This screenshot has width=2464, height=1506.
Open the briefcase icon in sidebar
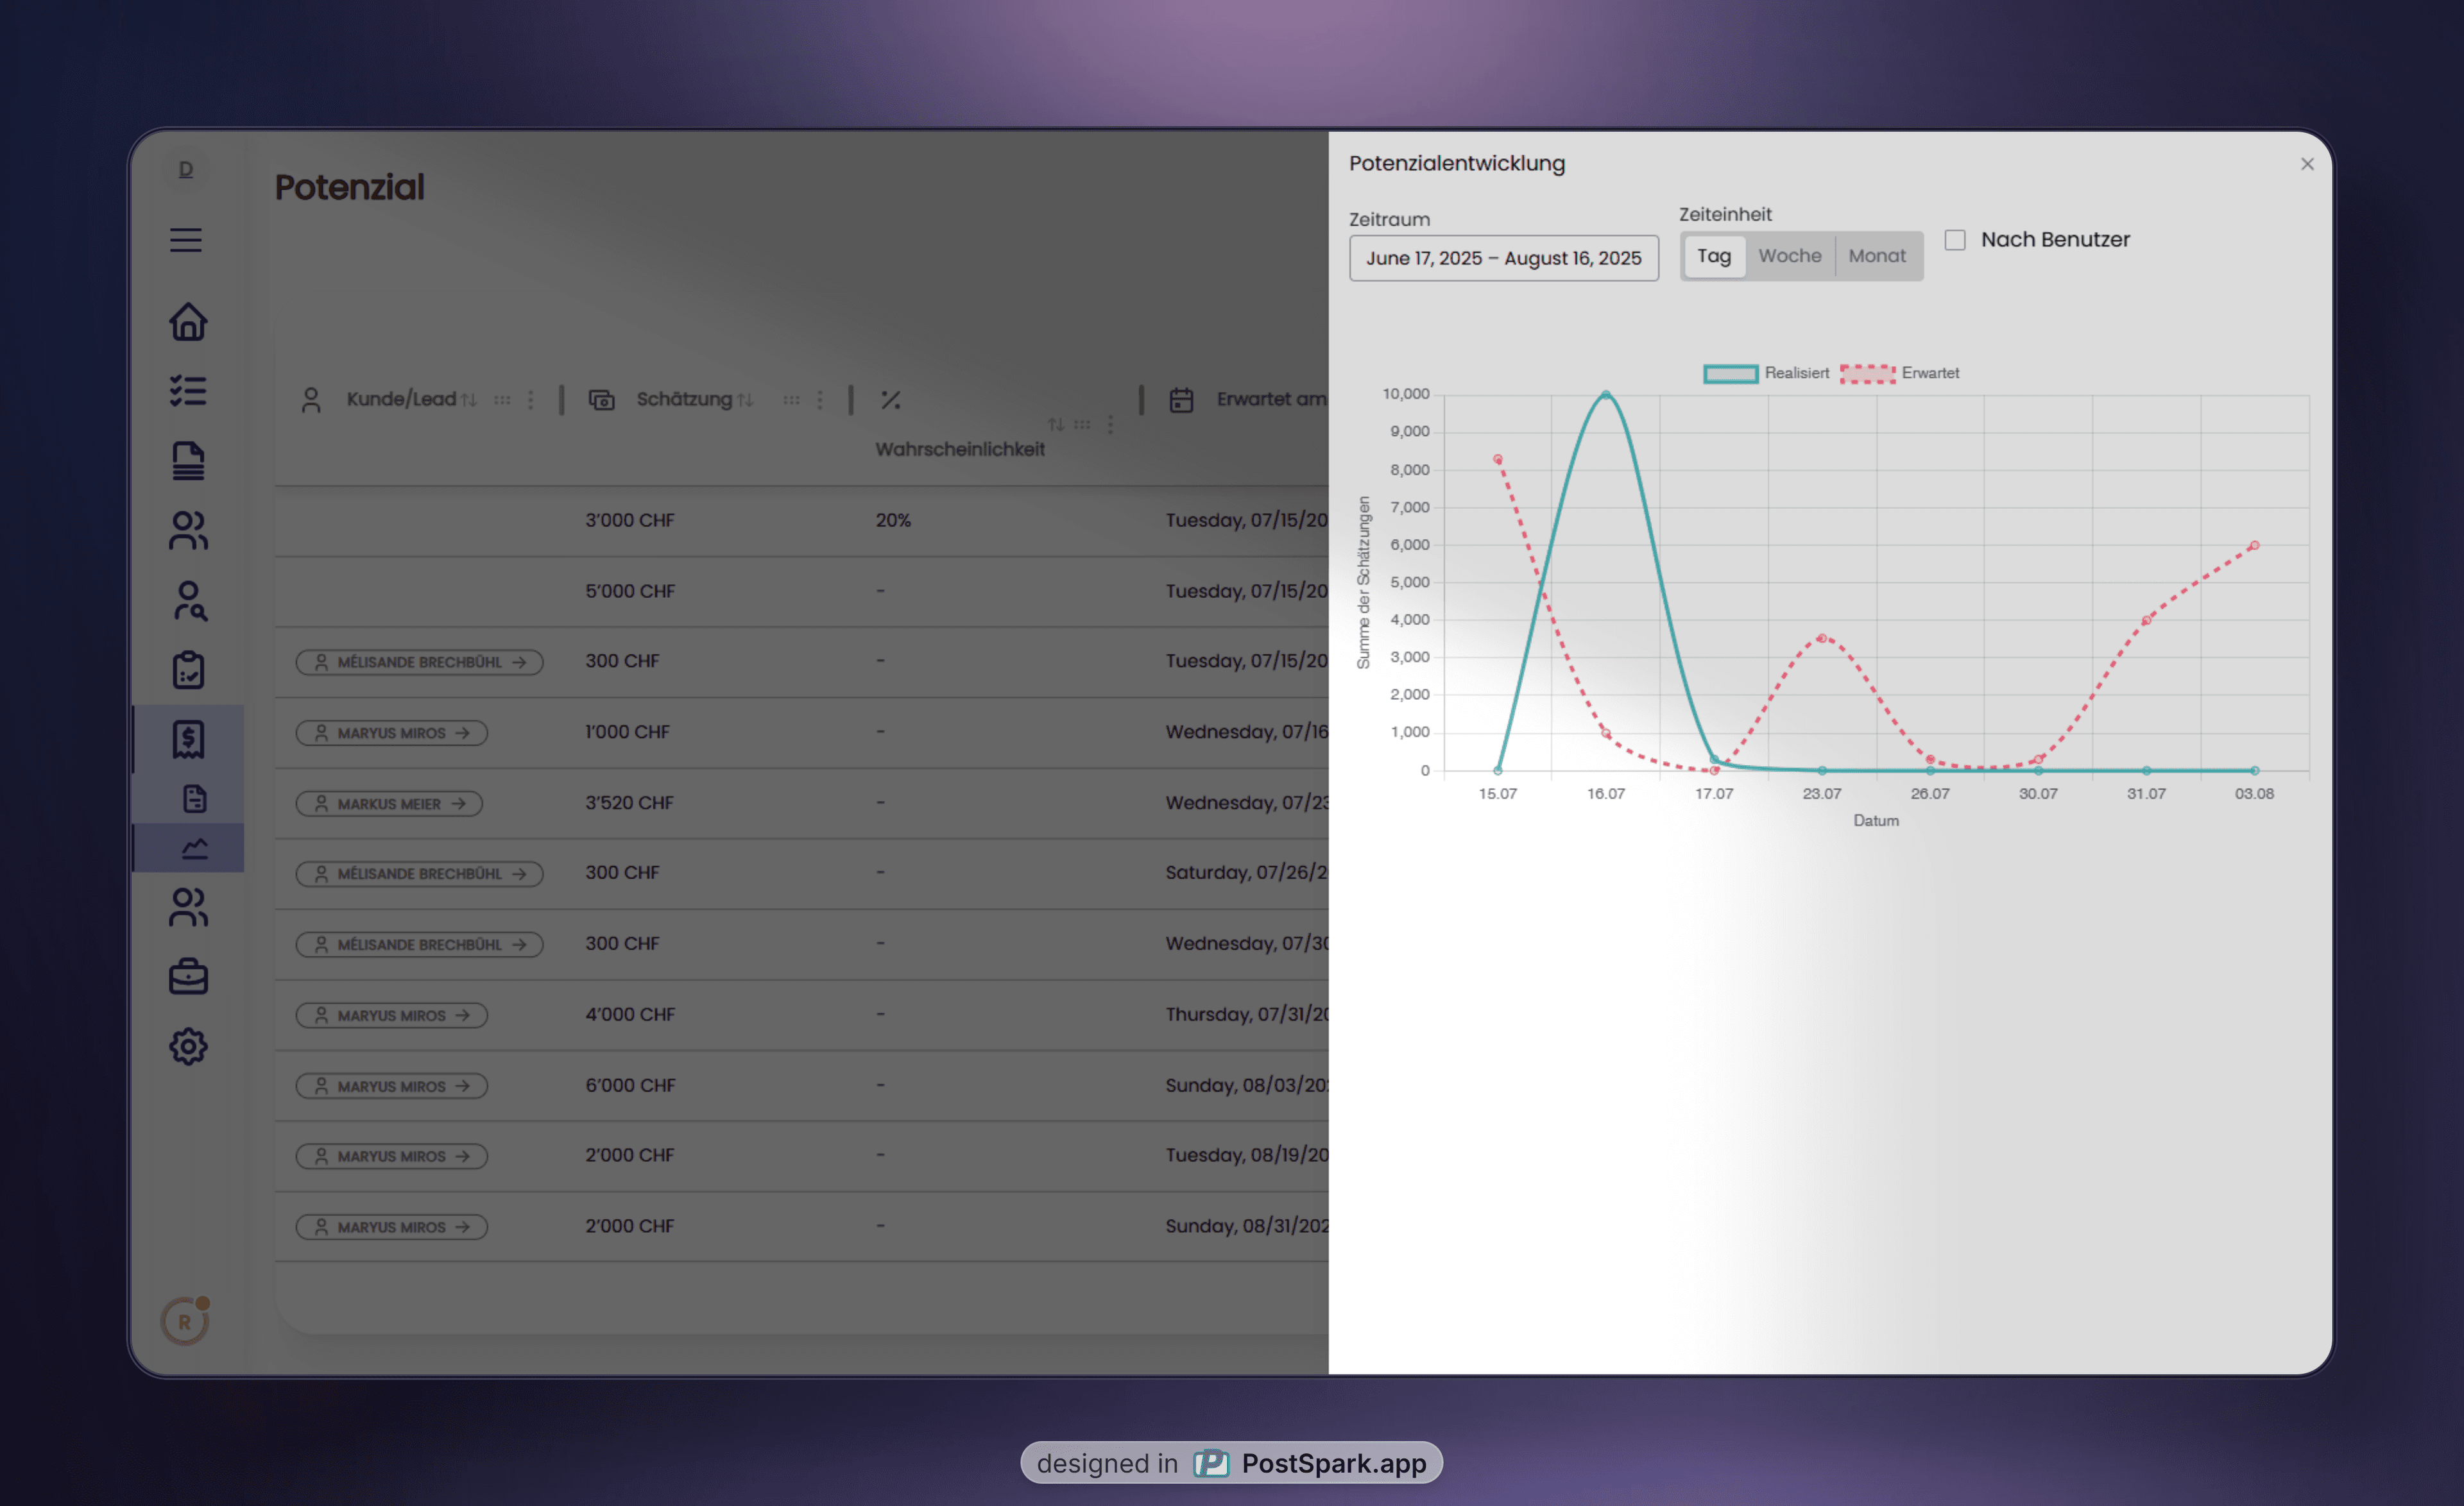[188, 976]
